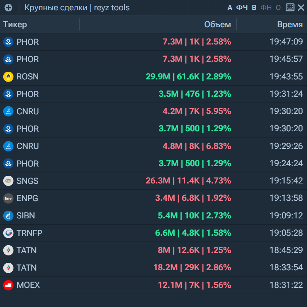
Task: Click the time 19:13:58
Action: [286, 198]
